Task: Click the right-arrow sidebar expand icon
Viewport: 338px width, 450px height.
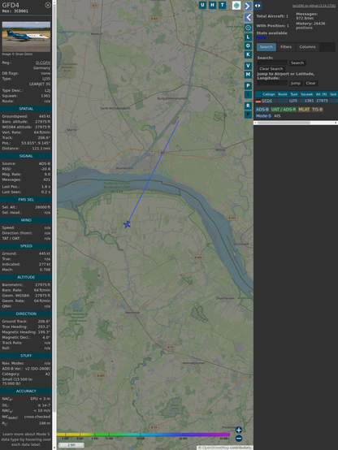Action: (248, 6)
